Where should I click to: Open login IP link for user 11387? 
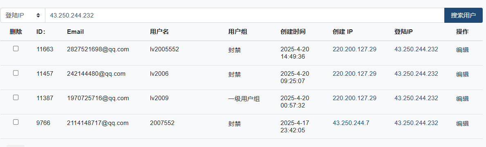(416, 98)
